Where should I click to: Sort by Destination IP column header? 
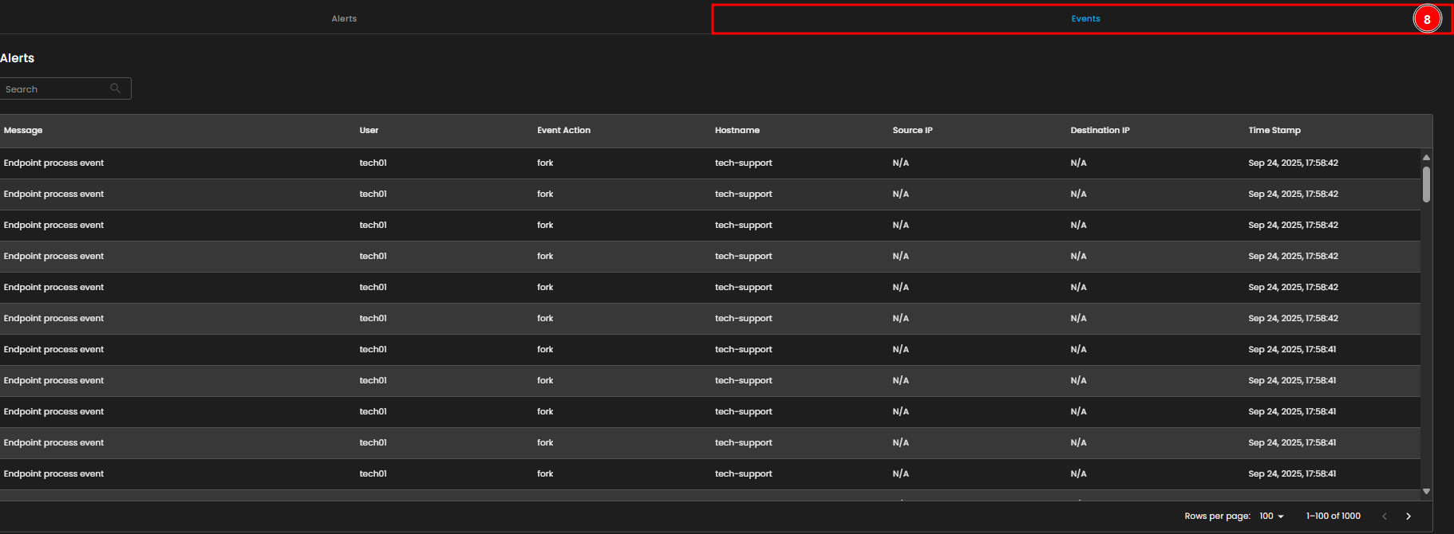tap(1100, 131)
